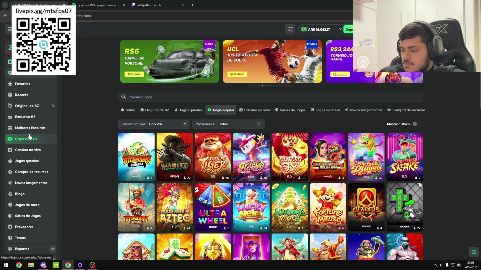Switch to Spotify Web player tab
The width and height of the screenshot is (481, 270).
pyautogui.click(x=98, y=5)
